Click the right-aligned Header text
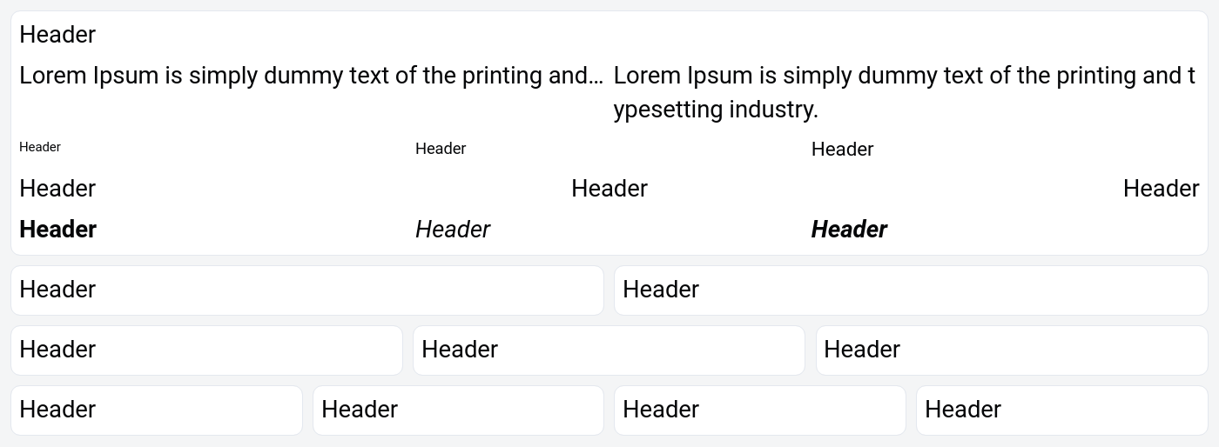Screen dimensions: 1219x447 coord(1161,189)
